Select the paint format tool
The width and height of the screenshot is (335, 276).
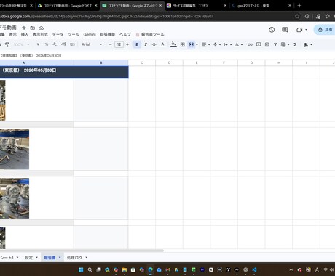point(7,44)
